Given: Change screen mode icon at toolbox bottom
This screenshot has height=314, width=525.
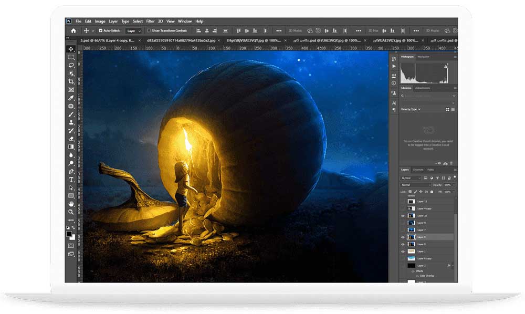Looking at the screenshot, I should [x=71, y=254].
